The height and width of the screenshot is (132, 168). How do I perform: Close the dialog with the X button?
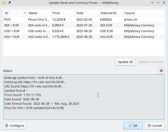click(164, 2)
